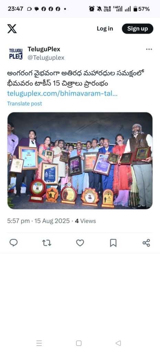Viewport: 160px width, 353px height.
Task: Tap the Log in button
Action: [105, 29]
